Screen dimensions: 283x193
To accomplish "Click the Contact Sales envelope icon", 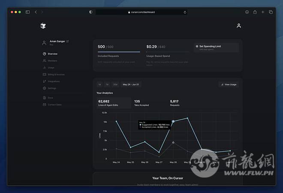I will [x=45, y=105].
